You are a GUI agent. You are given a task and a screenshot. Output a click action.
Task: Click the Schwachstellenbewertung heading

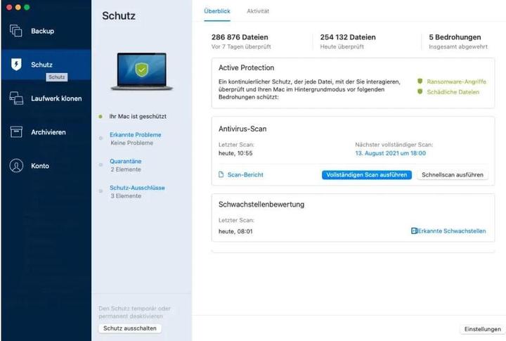tap(261, 205)
